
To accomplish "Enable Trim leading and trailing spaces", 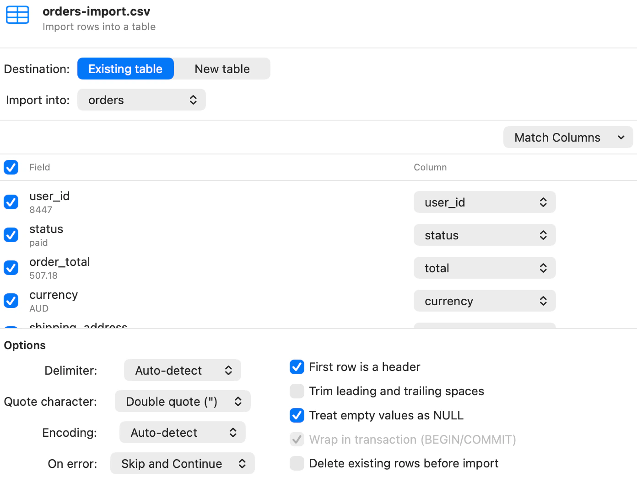I will [x=297, y=391].
